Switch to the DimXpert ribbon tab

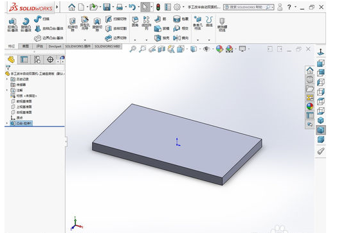[x=55, y=46]
